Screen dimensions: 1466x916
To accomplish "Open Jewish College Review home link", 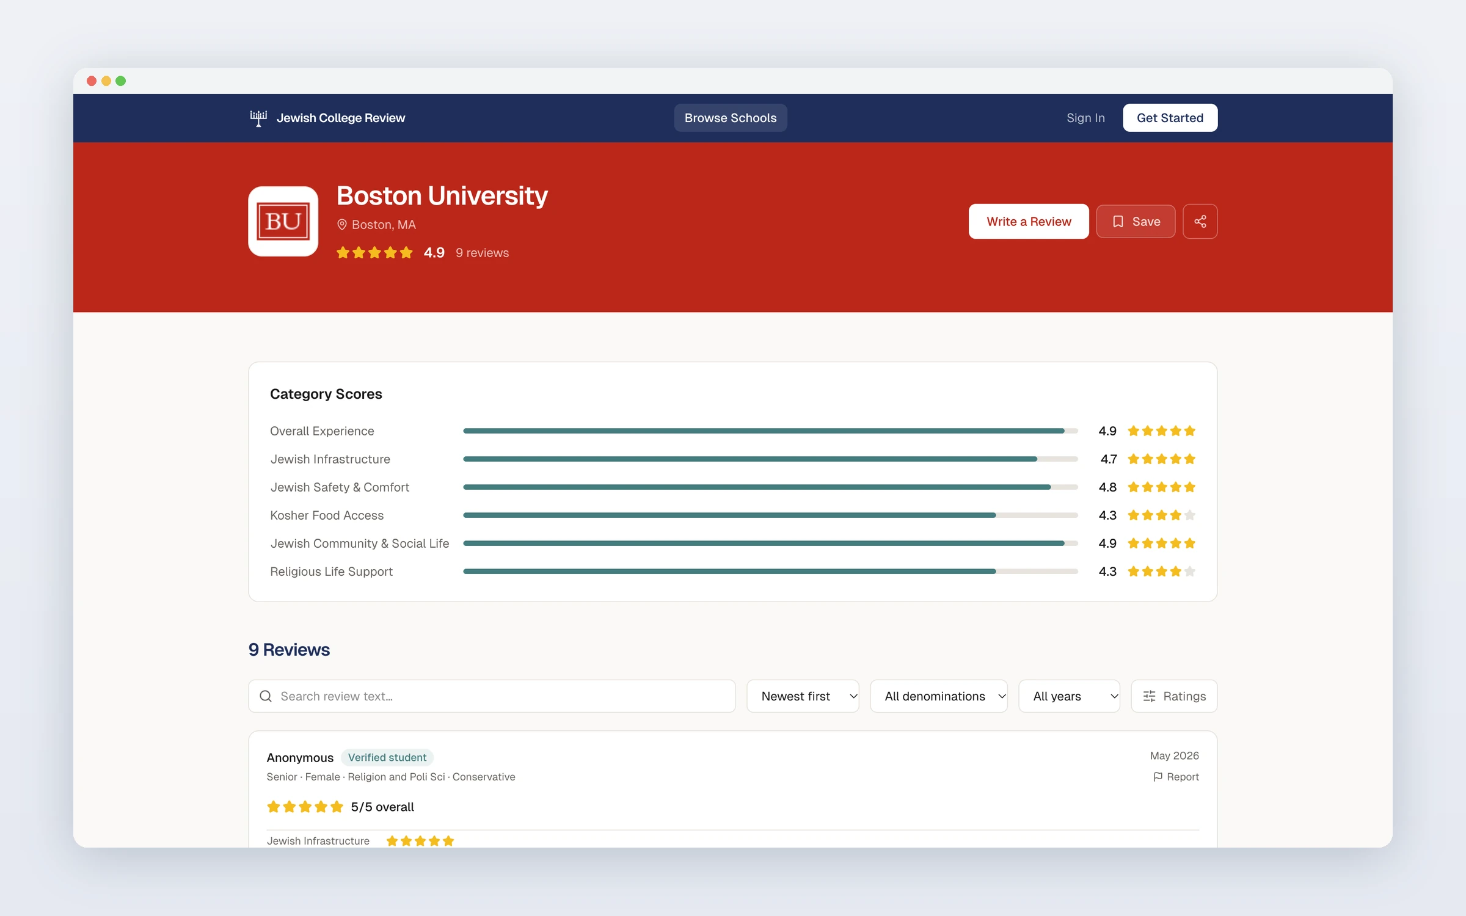I will pyautogui.click(x=328, y=118).
